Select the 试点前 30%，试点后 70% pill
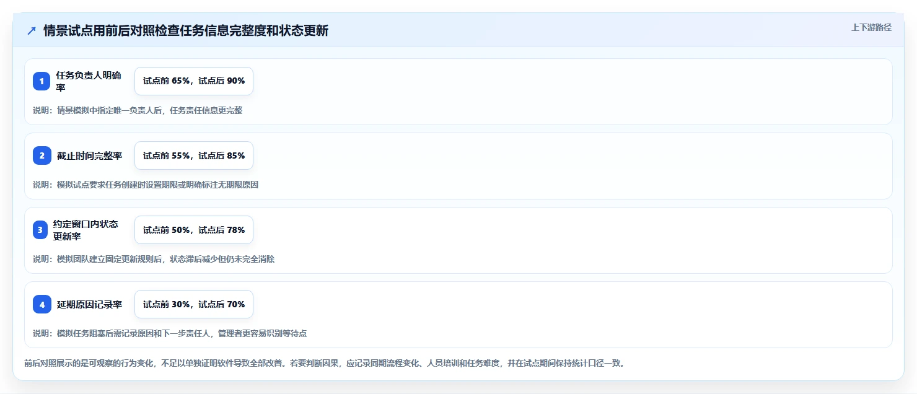 point(194,304)
